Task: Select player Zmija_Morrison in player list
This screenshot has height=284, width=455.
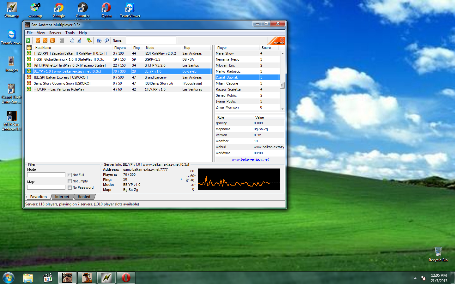Action: tap(247, 107)
